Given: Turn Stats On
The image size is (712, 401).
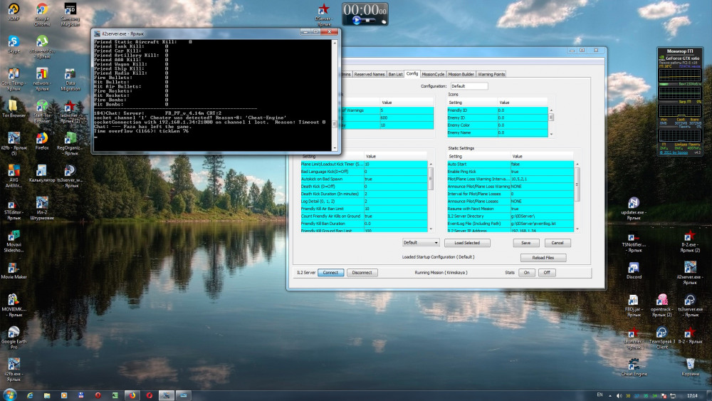Looking at the screenshot, I should coord(527,272).
